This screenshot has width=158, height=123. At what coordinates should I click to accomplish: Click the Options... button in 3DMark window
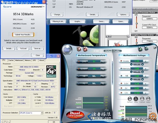coord(124,15)
